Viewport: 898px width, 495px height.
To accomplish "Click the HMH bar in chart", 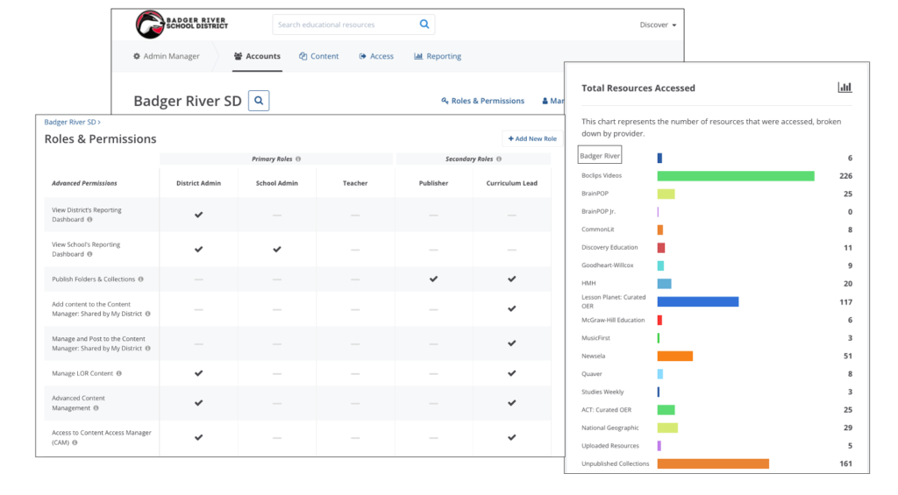I will pyautogui.click(x=665, y=284).
